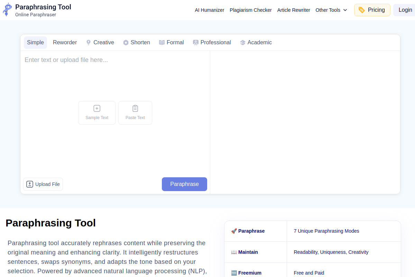Click the Login button
This screenshot has width=415, height=277.
(x=404, y=10)
